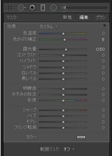
Task: Click the かすみの除去 slider handle
Action: 63,95
